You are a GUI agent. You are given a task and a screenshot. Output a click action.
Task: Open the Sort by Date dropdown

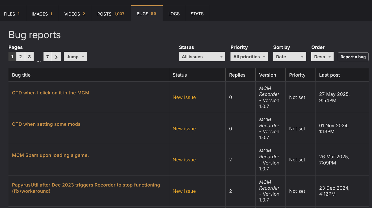290,57
